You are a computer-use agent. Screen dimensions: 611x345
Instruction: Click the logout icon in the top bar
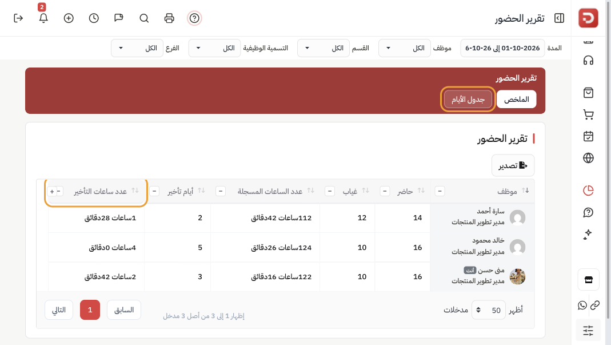tap(18, 18)
